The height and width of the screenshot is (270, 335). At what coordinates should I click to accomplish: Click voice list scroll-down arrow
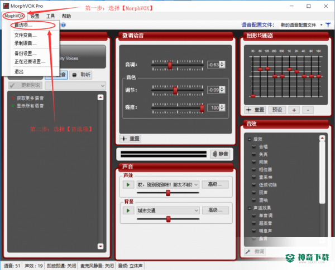[100, 246]
